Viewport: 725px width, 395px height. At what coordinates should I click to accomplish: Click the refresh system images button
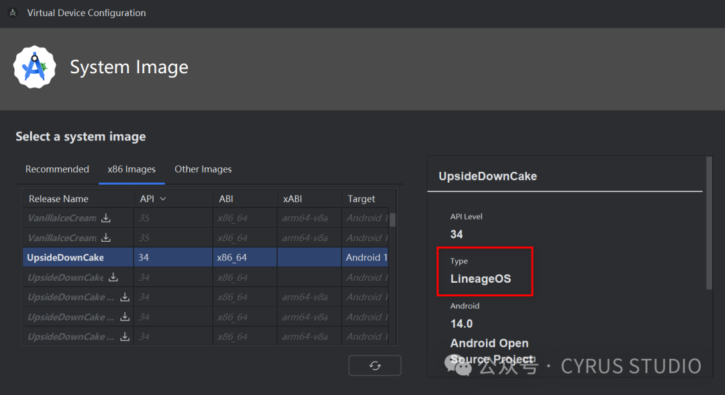pyautogui.click(x=375, y=365)
